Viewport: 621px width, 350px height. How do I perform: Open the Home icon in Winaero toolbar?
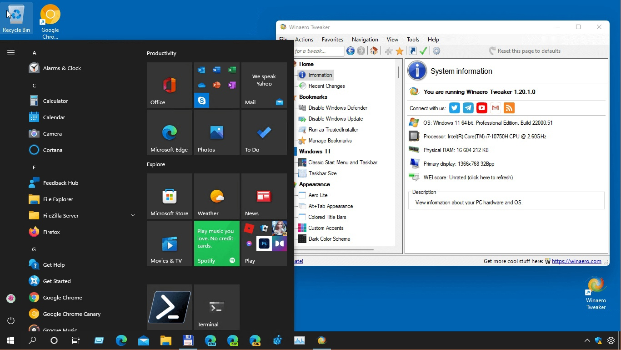[x=374, y=51]
